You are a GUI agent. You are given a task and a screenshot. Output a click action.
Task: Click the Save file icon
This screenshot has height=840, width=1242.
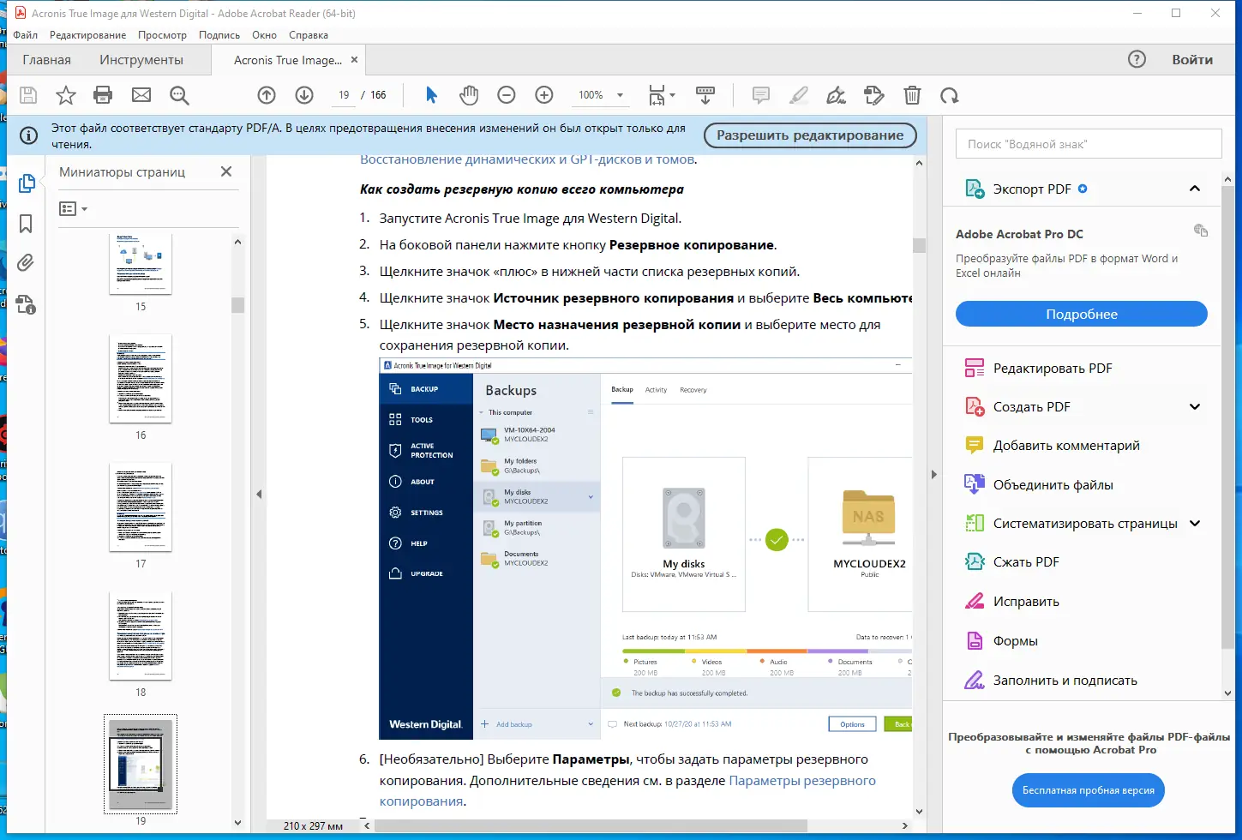click(28, 95)
